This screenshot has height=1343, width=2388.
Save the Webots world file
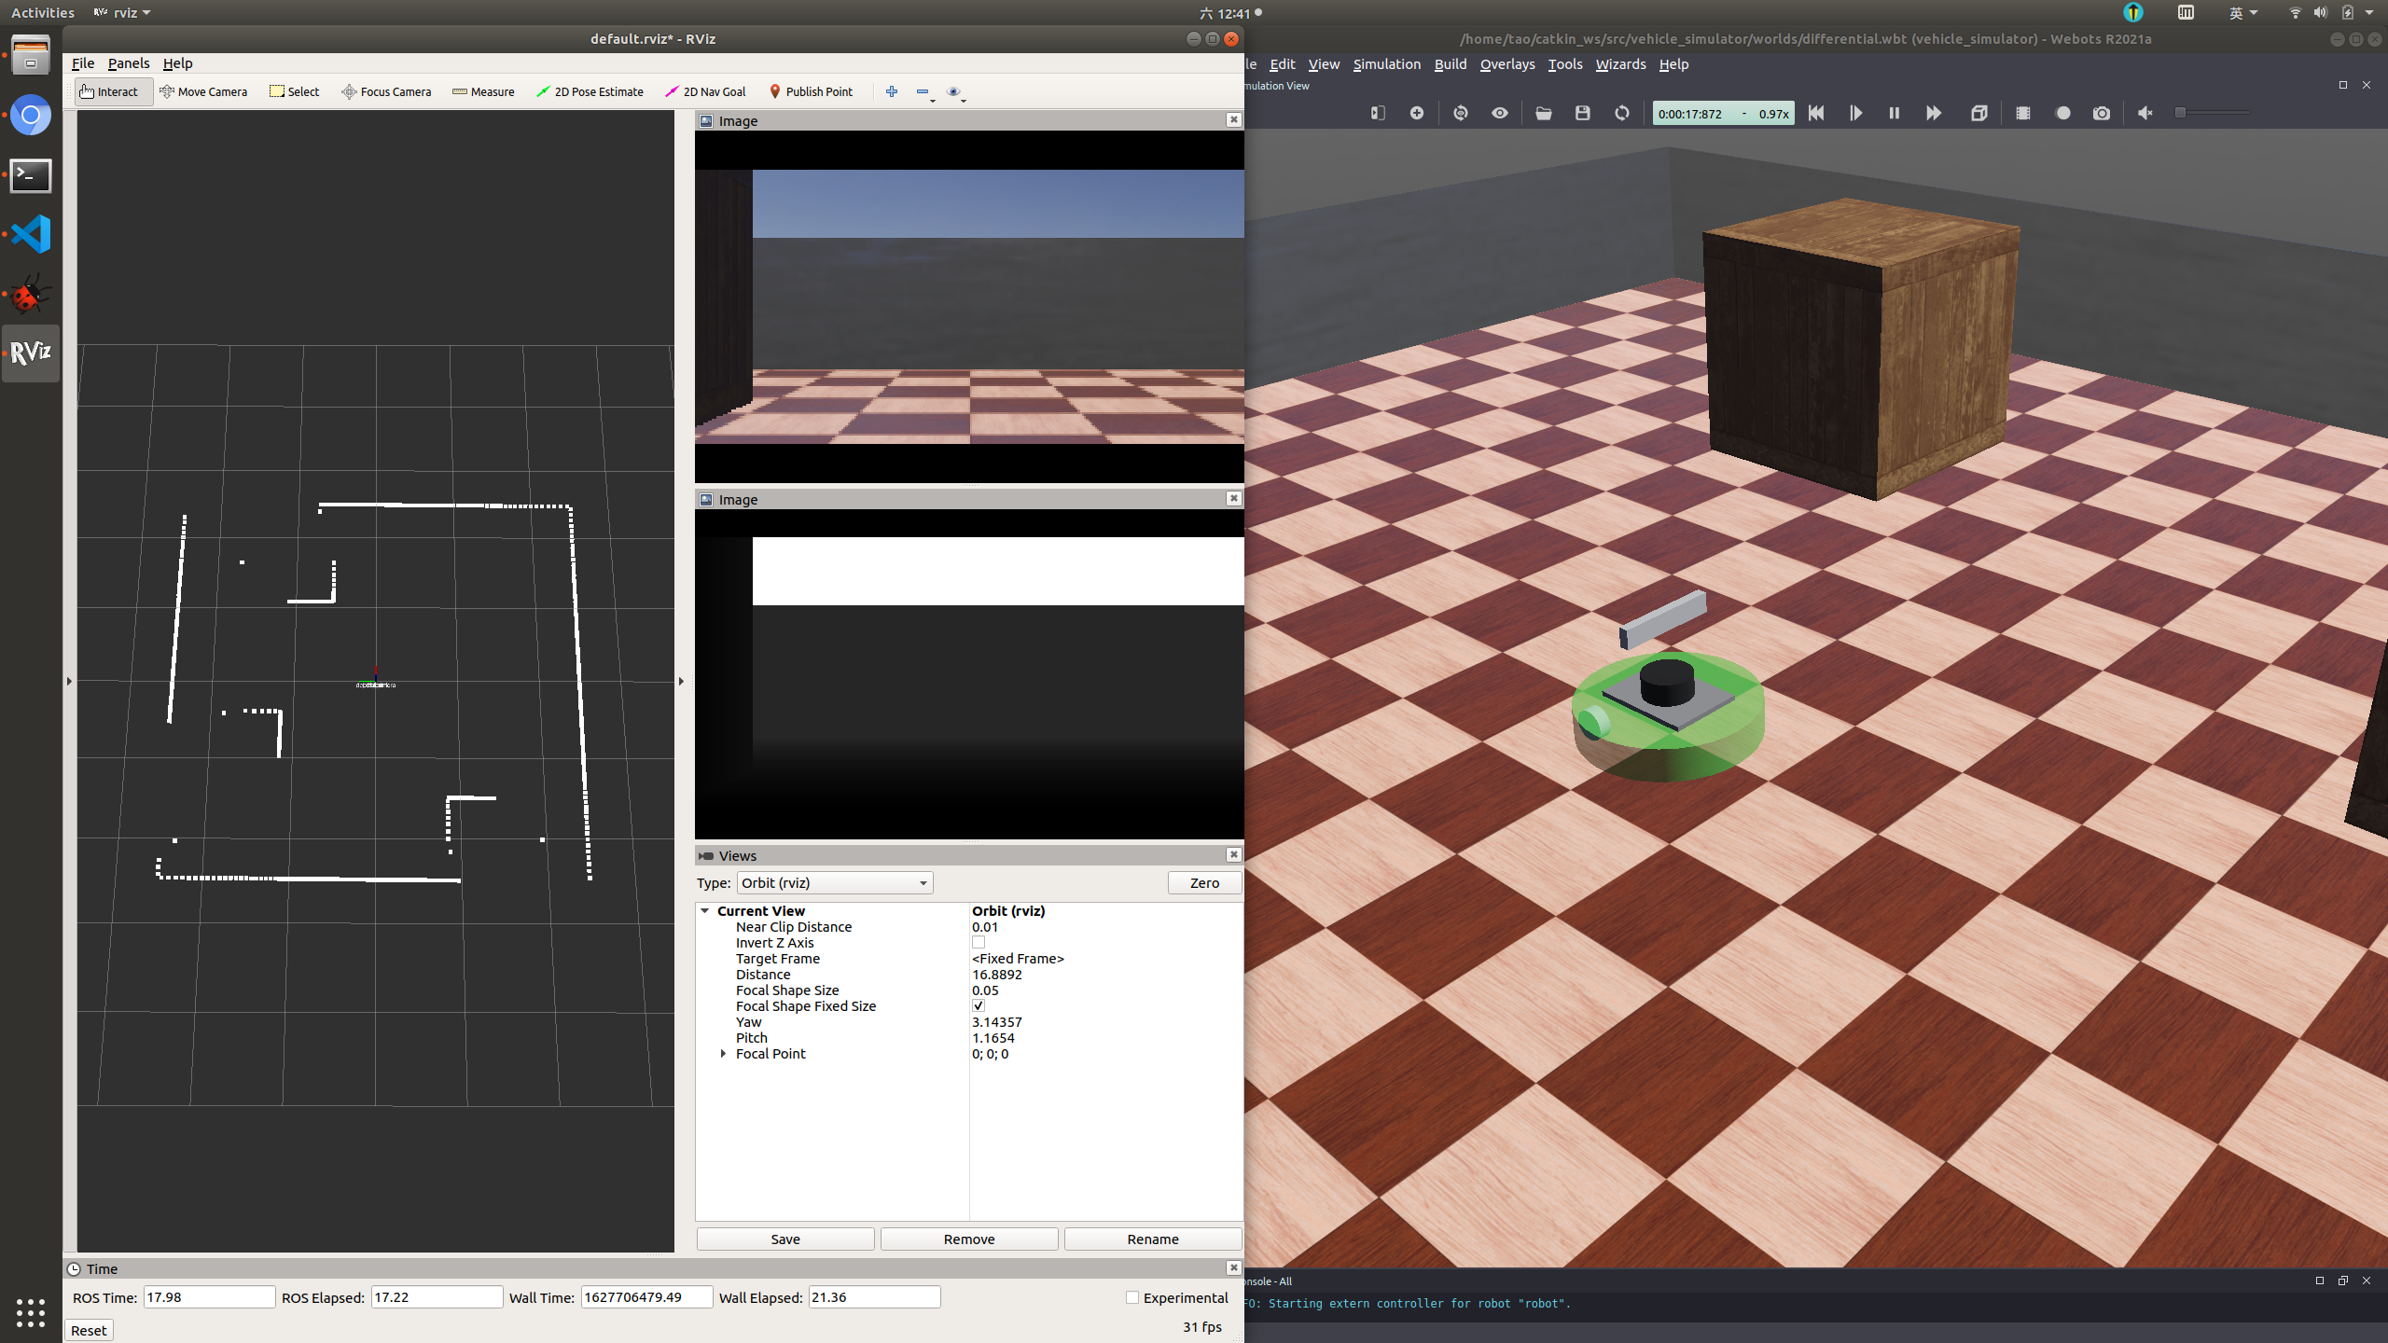point(1582,113)
